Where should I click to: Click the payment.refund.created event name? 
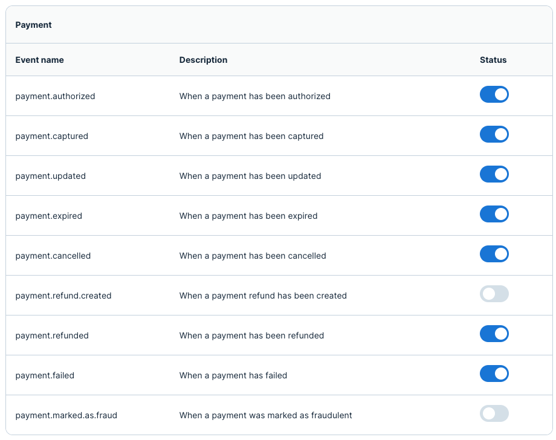click(63, 296)
